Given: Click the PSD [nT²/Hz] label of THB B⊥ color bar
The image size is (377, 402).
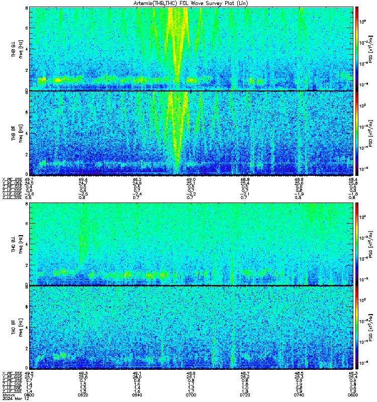Looking at the screenshot, I should 371,49.
